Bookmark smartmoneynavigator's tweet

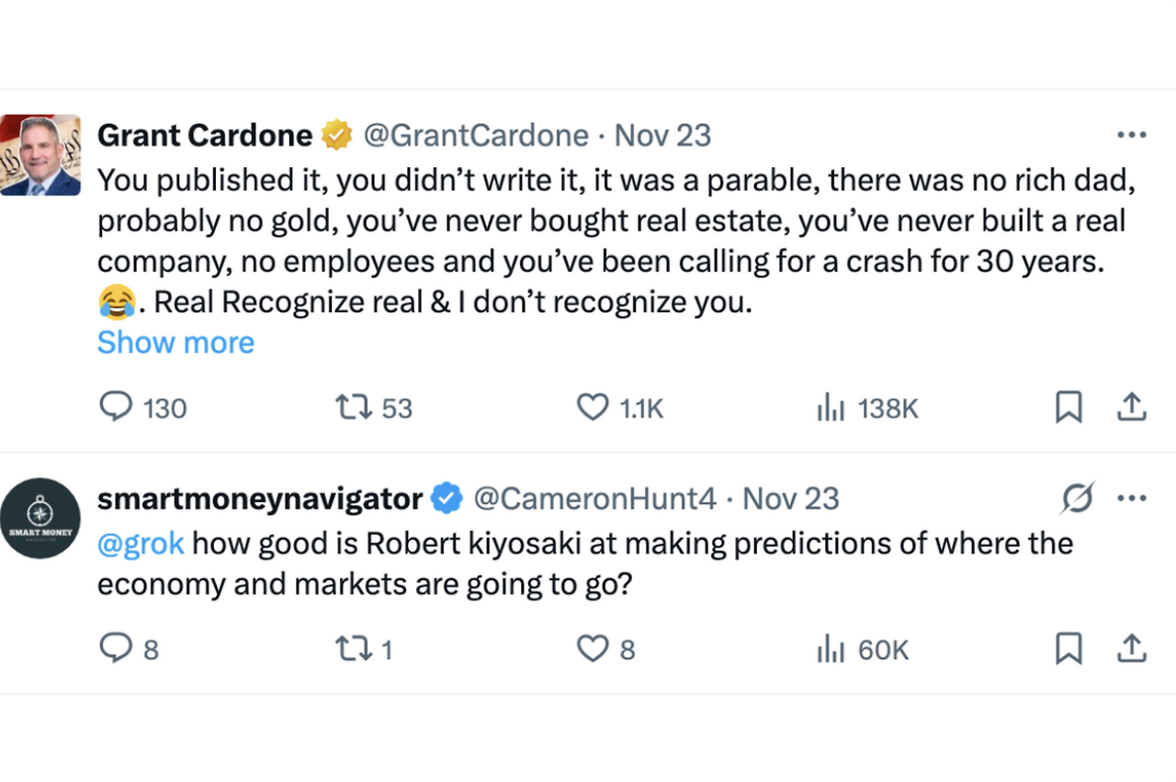1069,650
